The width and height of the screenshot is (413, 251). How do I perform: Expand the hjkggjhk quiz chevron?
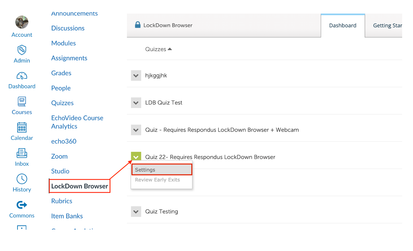tap(136, 76)
